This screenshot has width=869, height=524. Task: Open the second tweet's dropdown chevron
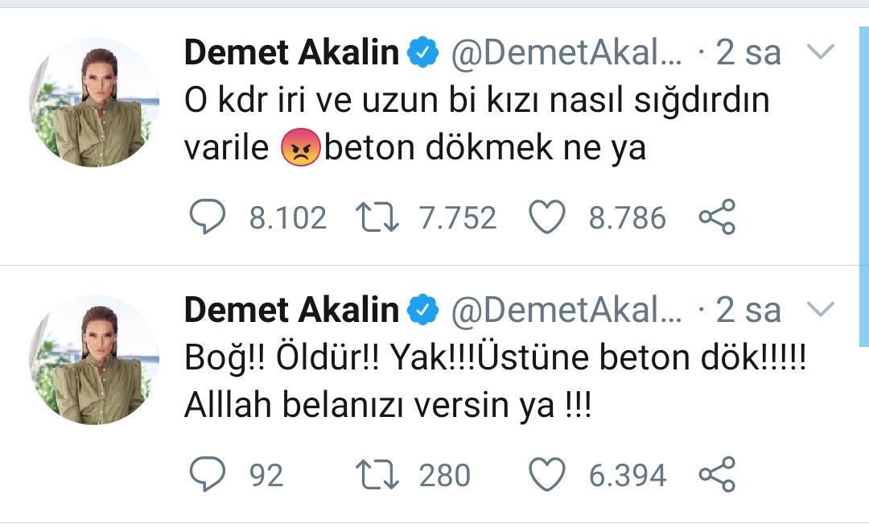pos(821,309)
